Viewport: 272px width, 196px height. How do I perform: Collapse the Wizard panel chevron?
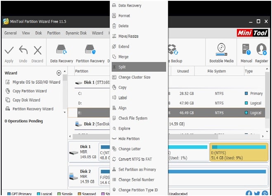(59, 73)
